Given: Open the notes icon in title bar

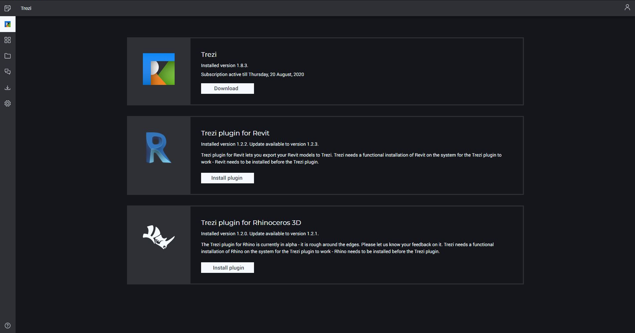Looking at the screenshot, I should (8, 8).
